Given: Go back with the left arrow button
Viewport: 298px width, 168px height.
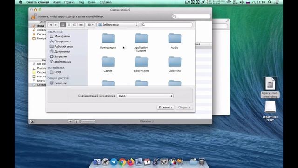Looking at the screenshot, I should pos(51,25).
